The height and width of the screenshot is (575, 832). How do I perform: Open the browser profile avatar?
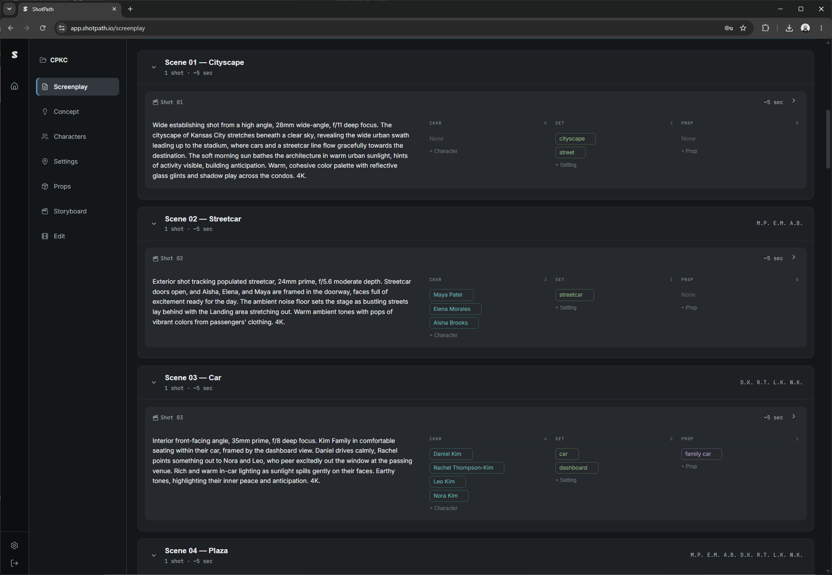[x=805, y=28]
